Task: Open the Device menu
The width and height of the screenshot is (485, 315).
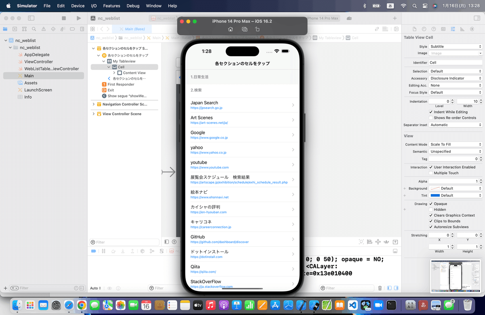Action: pos(78,6)
